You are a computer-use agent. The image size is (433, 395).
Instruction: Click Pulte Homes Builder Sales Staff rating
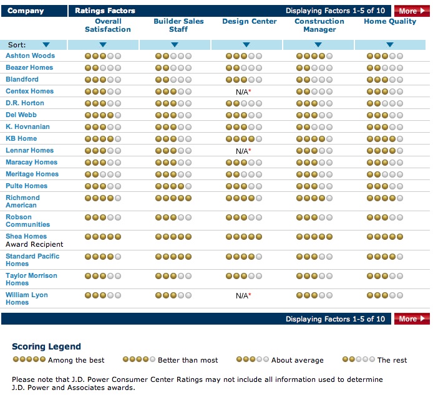tap(173, 186)
